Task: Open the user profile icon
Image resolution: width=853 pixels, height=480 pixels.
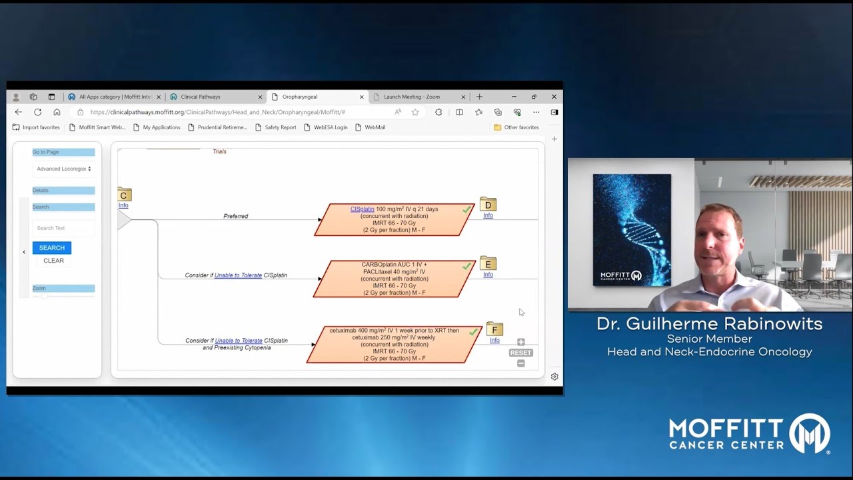Action: coord(16,97)
